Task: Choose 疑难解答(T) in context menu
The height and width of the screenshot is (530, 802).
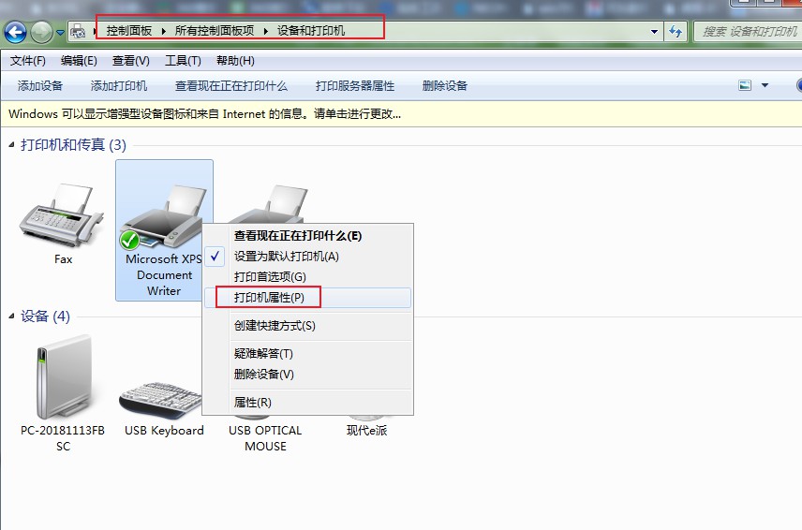Action: point(308,353)
